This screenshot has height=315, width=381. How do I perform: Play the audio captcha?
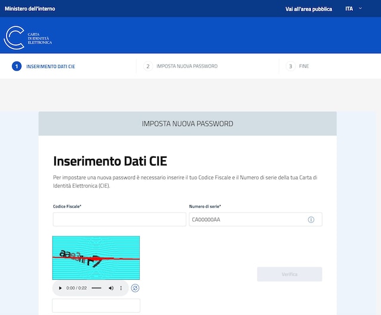click(60, 288)
